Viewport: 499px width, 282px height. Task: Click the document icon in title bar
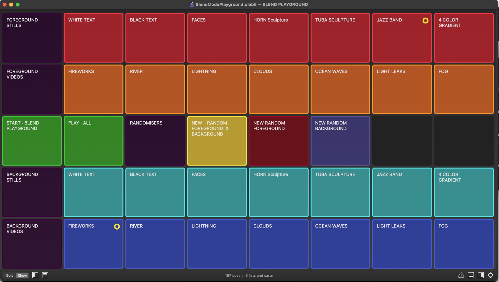(192, 4)
